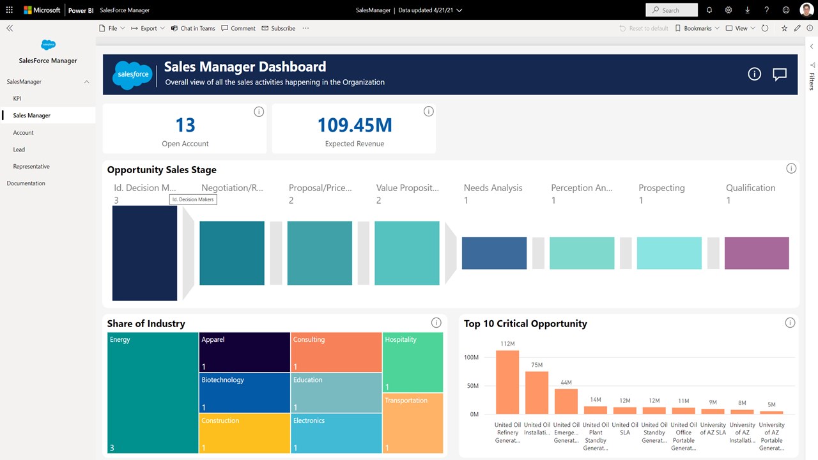Select the Sales Manager page
Image resolution: width=818 pixels, height=460 pixels.
(48, 116)
